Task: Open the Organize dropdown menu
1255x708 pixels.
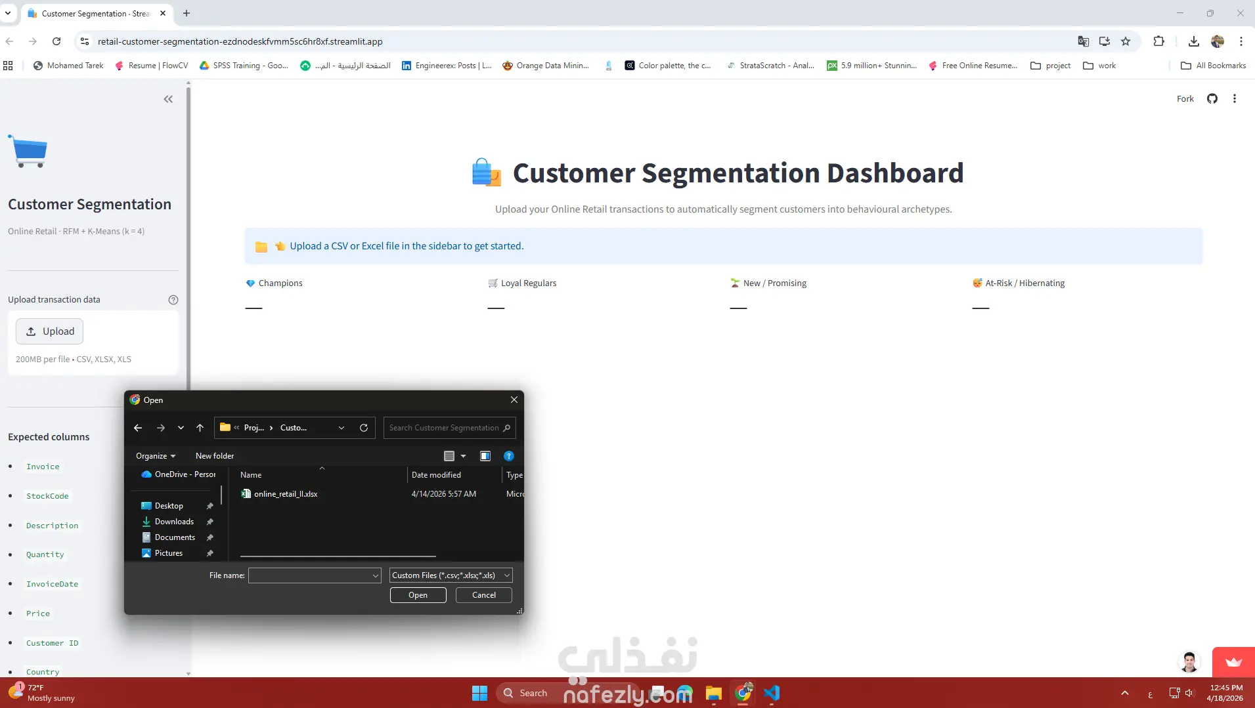Action: point(156,456)
